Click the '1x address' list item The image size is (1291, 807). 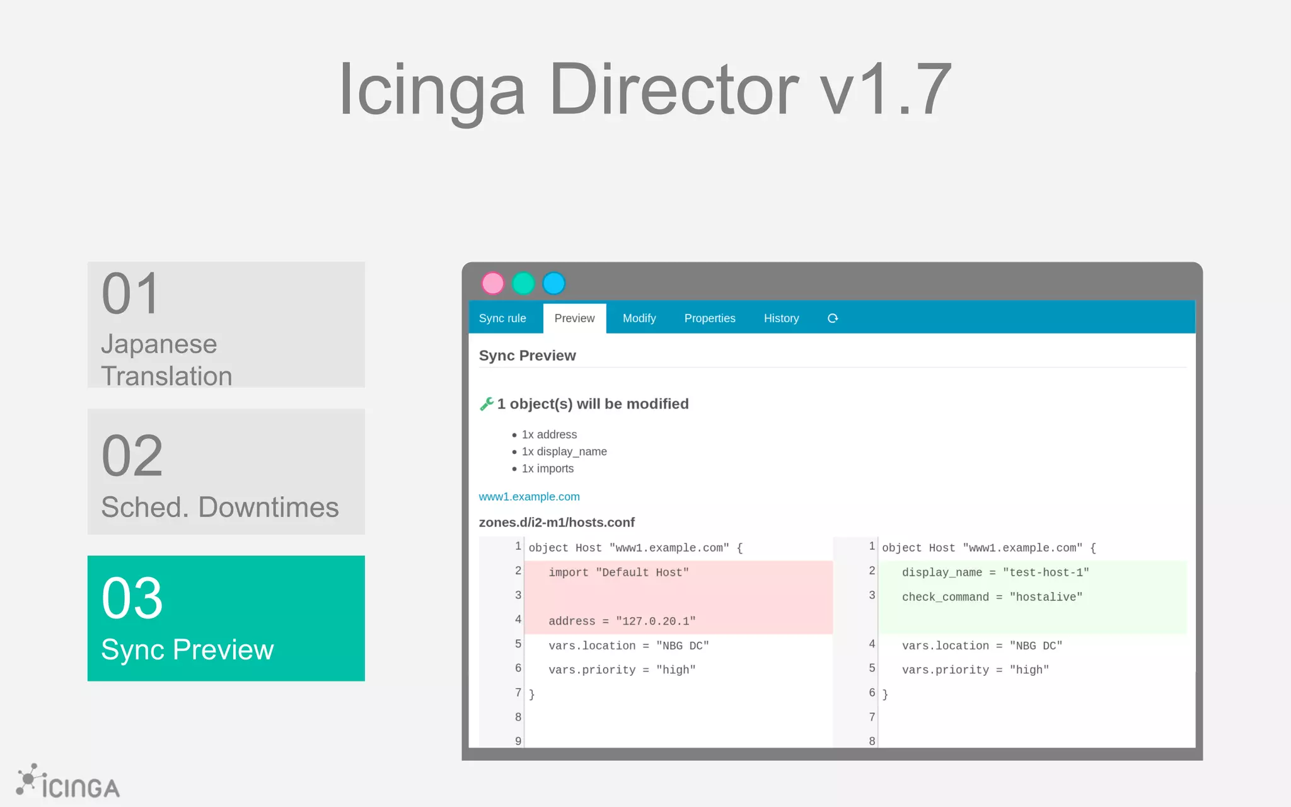point(549,434)
